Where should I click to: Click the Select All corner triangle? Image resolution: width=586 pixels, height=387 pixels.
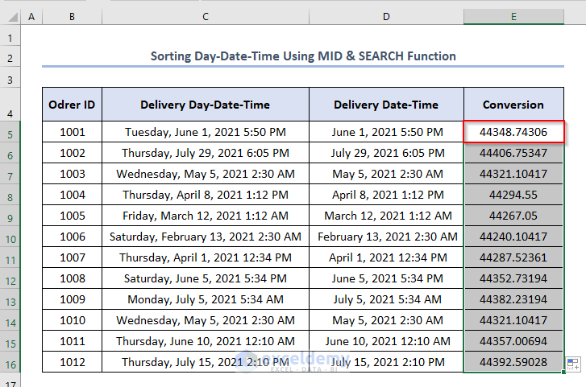[x=10, y=17]
